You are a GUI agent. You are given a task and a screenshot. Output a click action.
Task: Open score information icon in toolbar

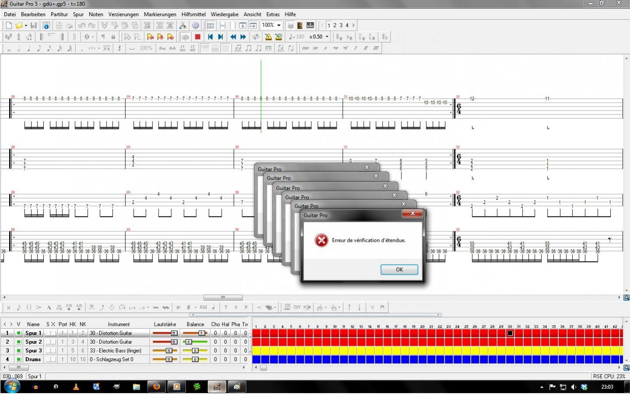pyautogui.click(x=46, y=25)
